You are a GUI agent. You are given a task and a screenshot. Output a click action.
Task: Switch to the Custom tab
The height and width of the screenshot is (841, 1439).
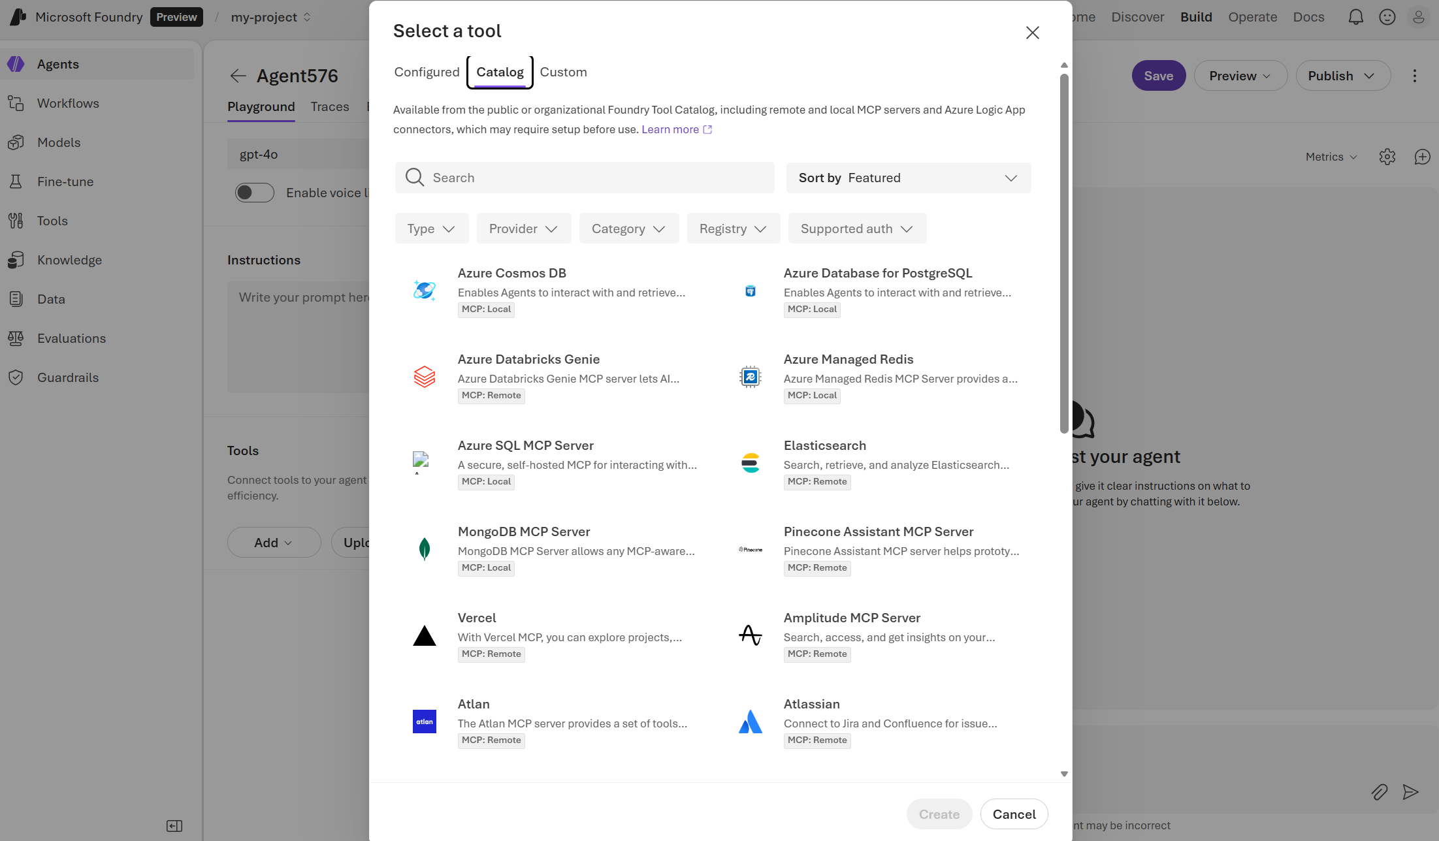[563, 72]
